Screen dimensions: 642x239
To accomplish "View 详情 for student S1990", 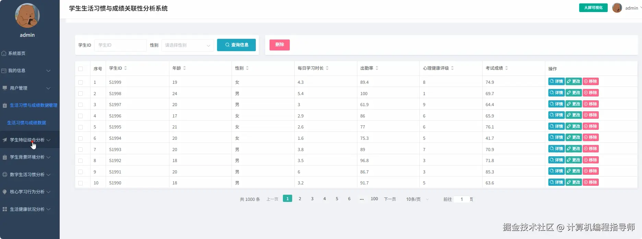I will [556, 182].
